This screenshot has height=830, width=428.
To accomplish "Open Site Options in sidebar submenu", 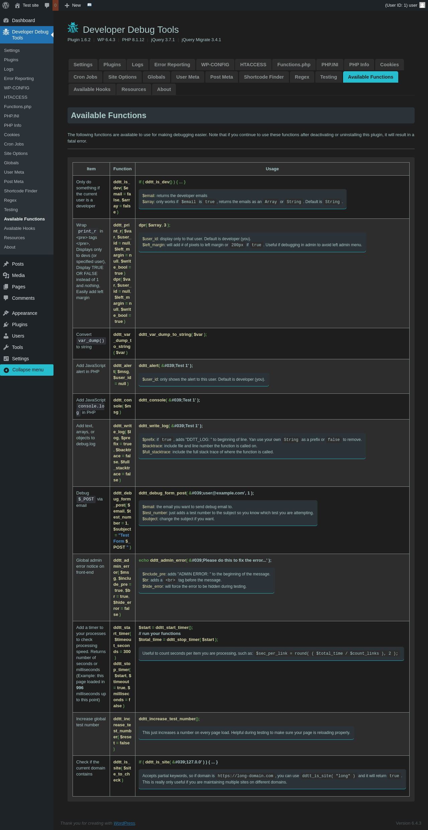I will 16,154.
